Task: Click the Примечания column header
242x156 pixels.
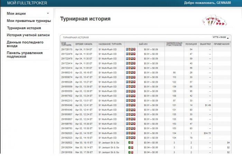Action: (222, 44)
